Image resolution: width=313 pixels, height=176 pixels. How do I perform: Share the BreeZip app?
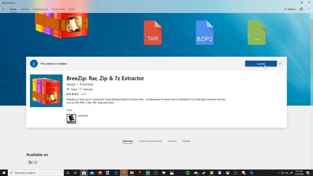point(72,89)
